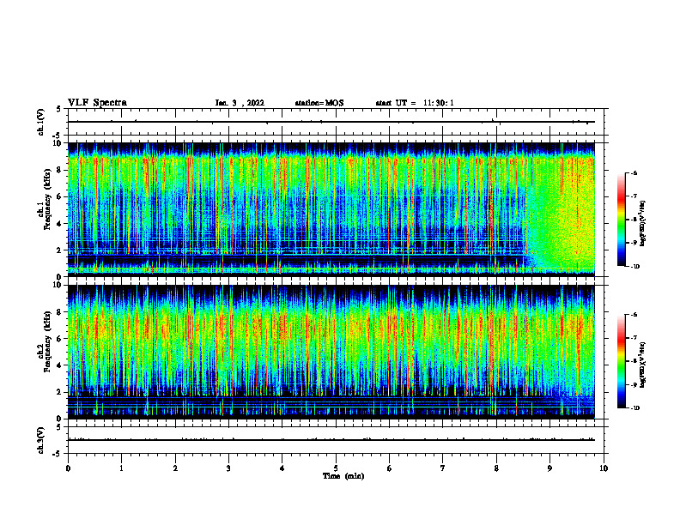Image resolution: width=680 pixels, height=525 pixels.
Task: Click the "station=MOS" header label
Action: tap(319, 103)
